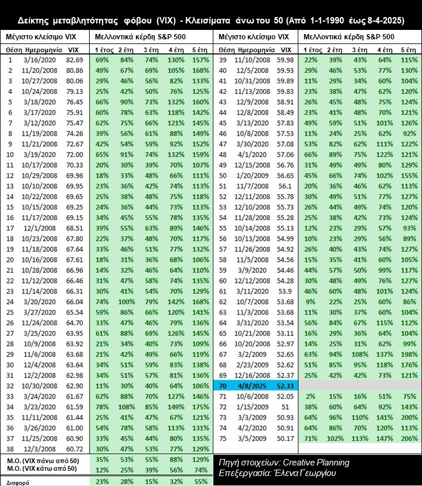The height and width of the screenshot is (486, 422).
Task: Select the highlighted 4/8/2025 date cell
Action: point(254,384)
